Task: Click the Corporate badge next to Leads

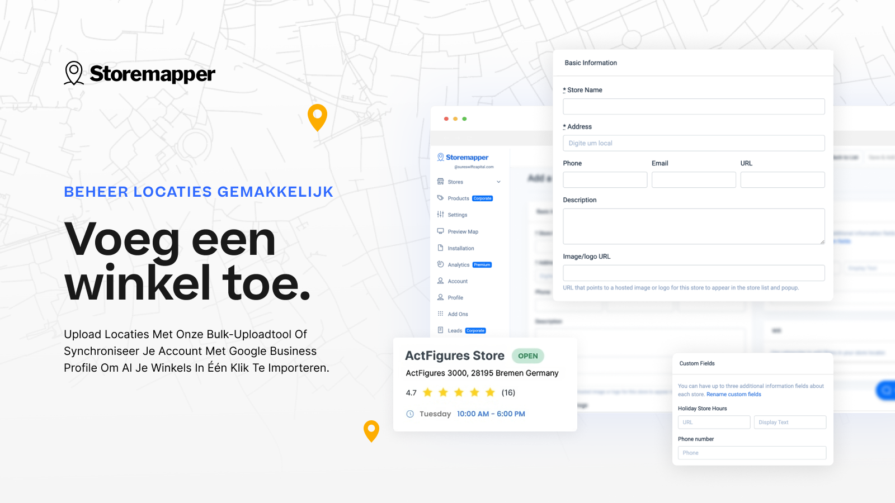Action: coord(475,331)
